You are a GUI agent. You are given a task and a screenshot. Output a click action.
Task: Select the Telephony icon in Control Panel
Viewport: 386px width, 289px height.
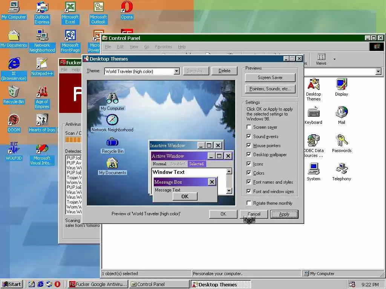pos(342,172)
